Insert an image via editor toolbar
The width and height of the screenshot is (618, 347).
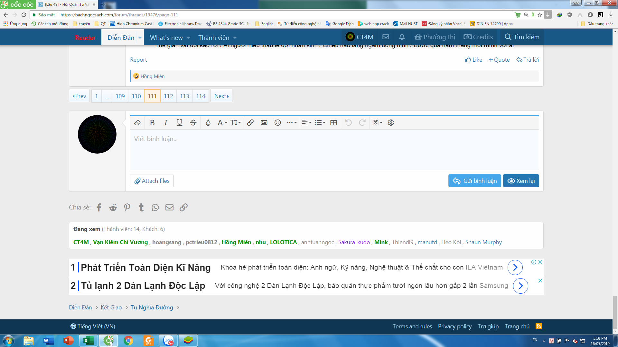click(x=264, y=123)
